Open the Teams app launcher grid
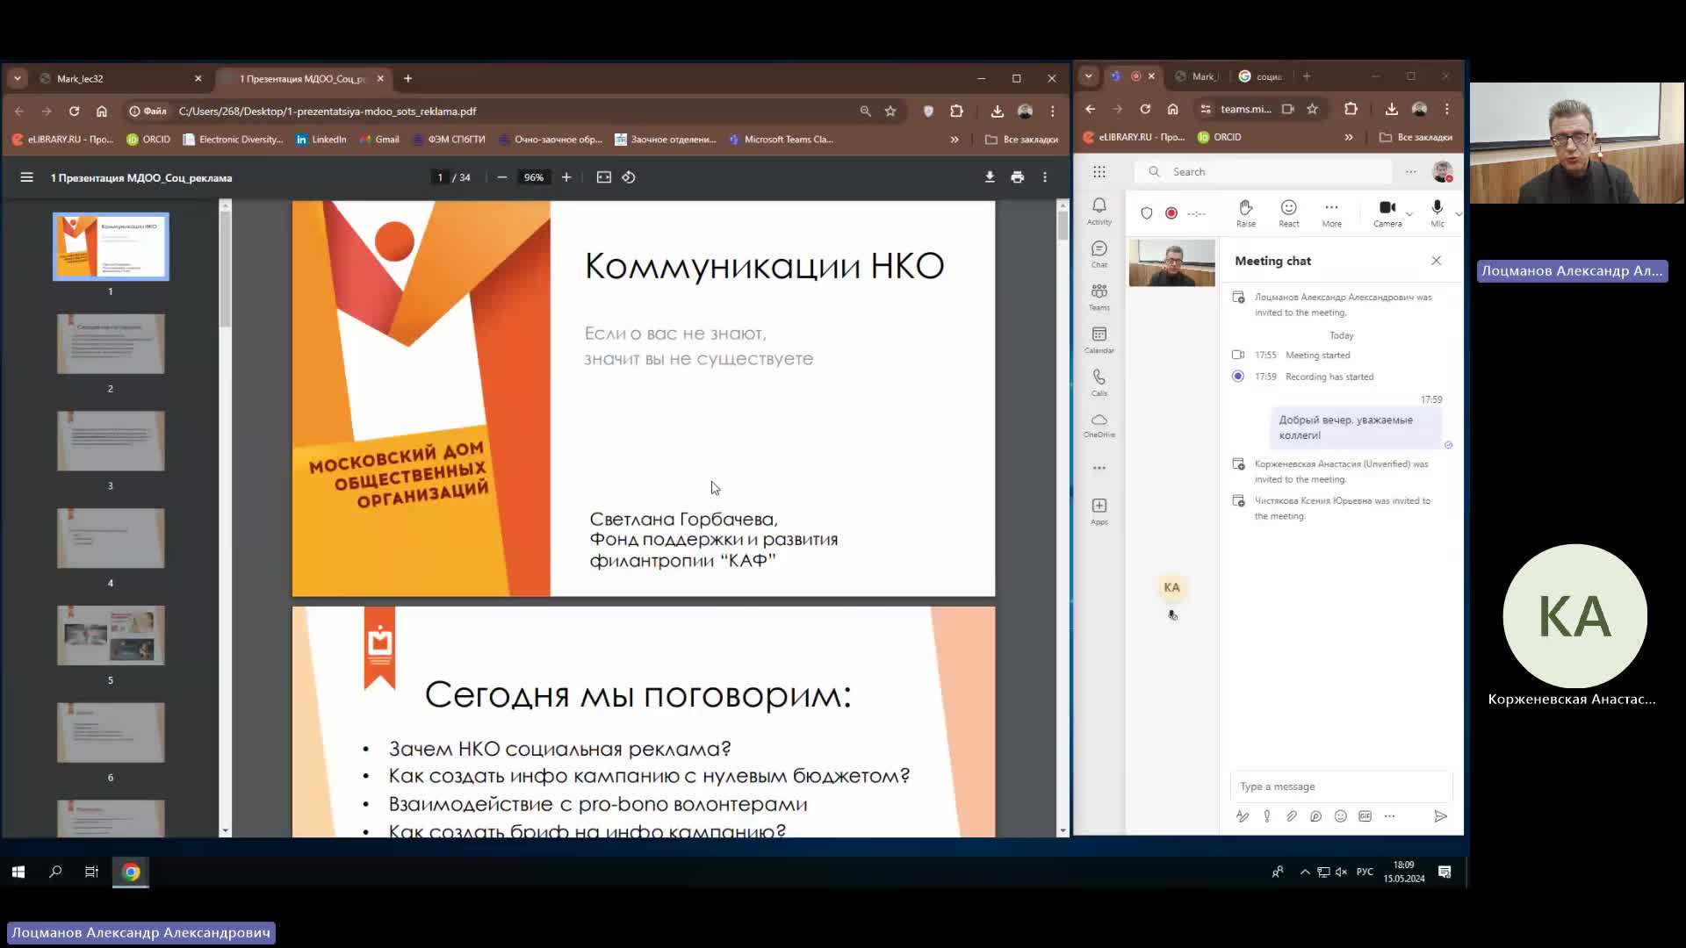The width and height of the screenshot is (1686, 948). pyautogui.click(x=1099, y=172)
